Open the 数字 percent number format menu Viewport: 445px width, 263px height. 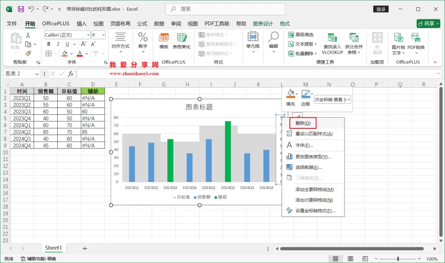pyautogui.click(x=143, y=42)
